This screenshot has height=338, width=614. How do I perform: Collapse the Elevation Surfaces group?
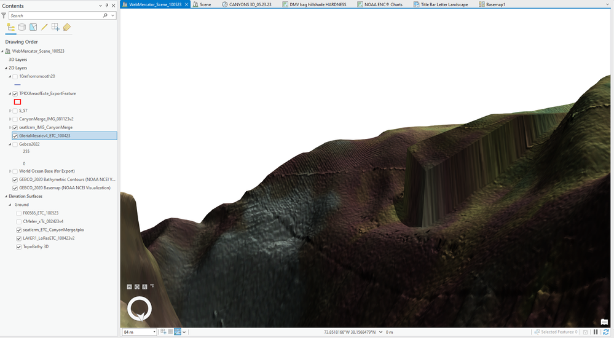pyautogui.click(x=6, y=196)
